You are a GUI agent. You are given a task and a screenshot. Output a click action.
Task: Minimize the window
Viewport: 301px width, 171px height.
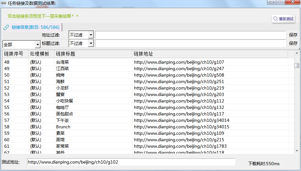click(271, 2)
